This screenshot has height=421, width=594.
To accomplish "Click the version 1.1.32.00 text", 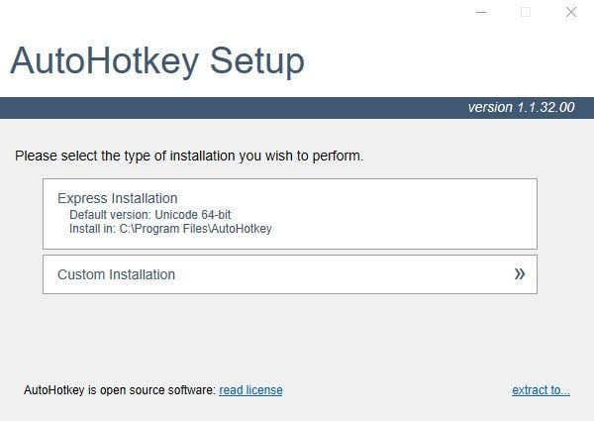I will click(x=522, y=107).
